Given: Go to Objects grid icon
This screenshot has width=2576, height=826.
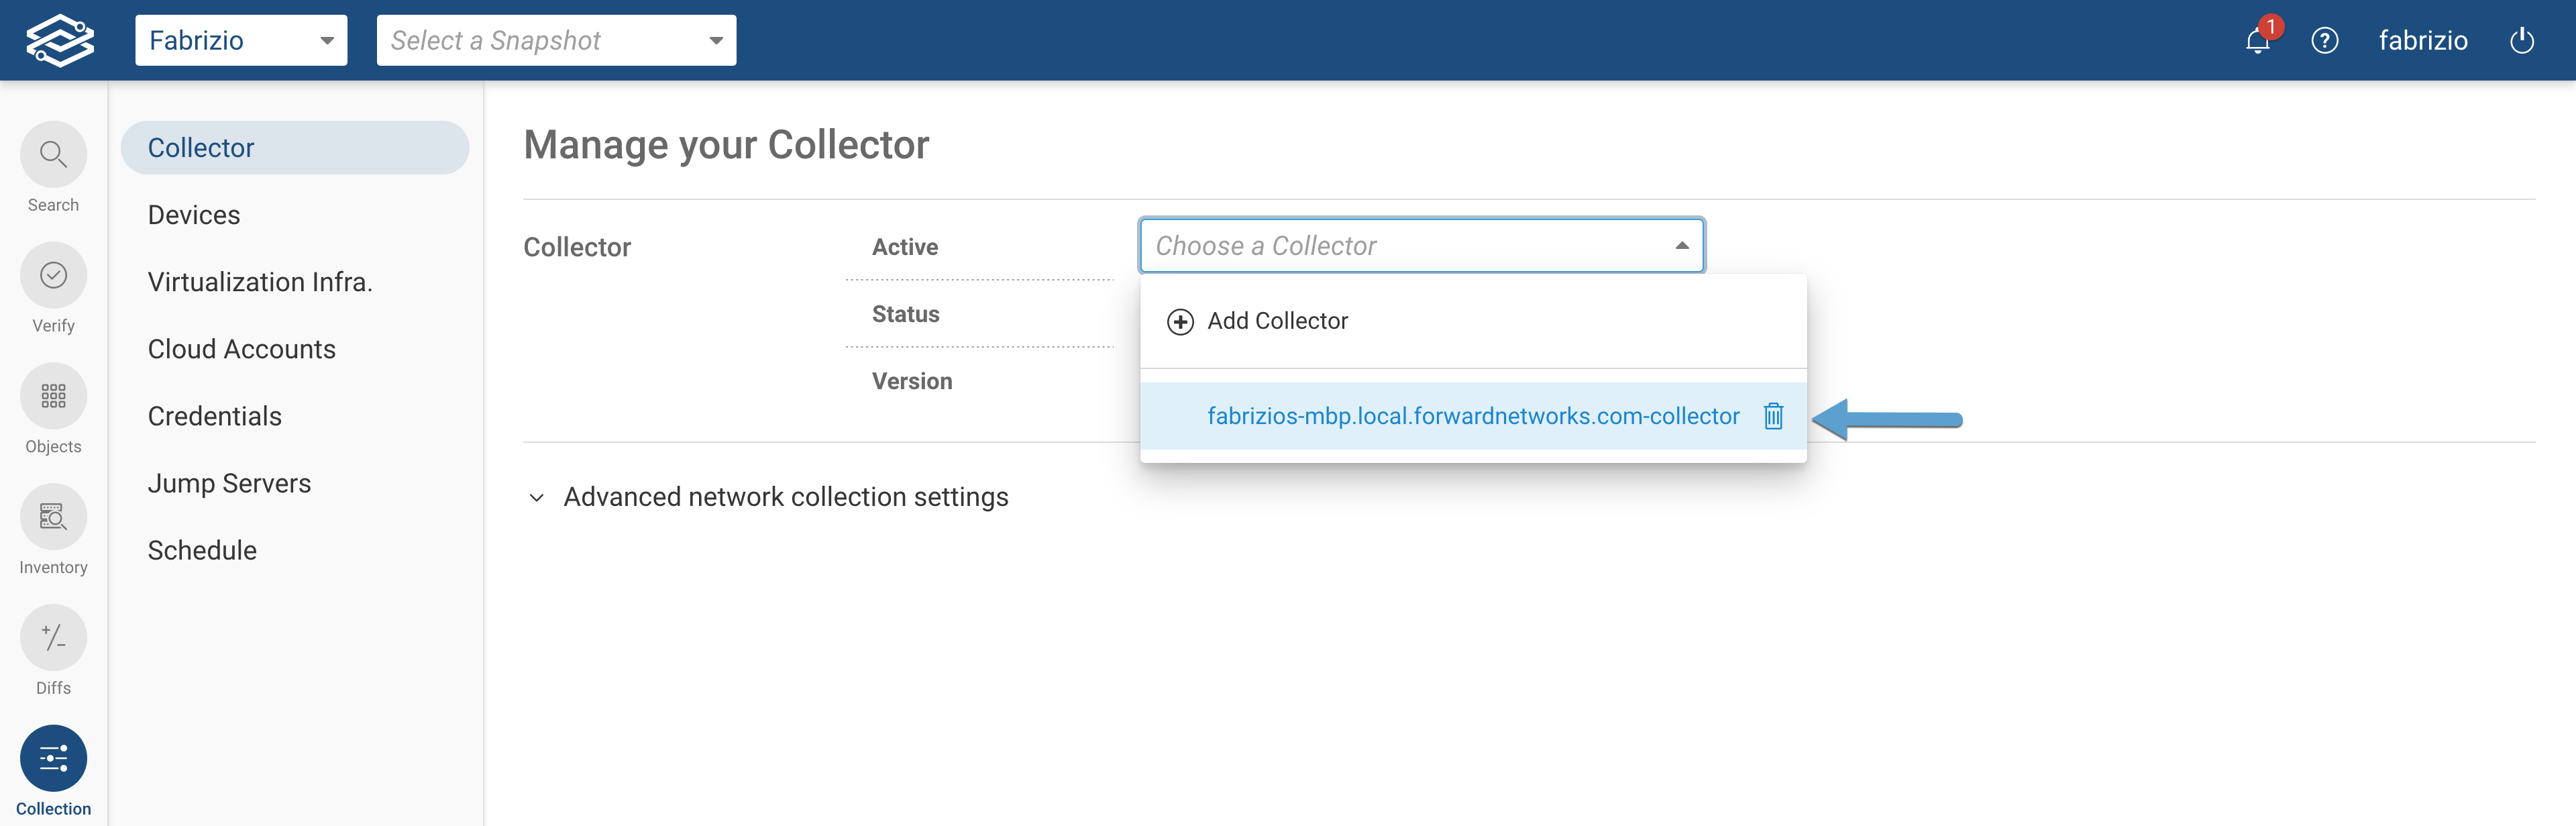Looking at the screenshot, I should click(x=53, y=396).
